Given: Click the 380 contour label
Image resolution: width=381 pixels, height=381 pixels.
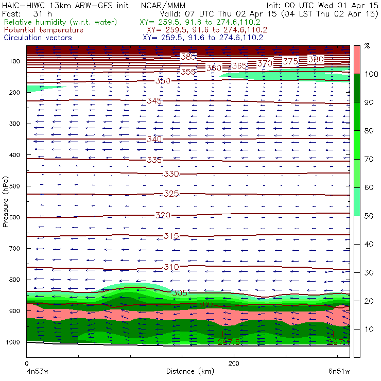Looking at the screenshot, I should (x=316, y=60).
